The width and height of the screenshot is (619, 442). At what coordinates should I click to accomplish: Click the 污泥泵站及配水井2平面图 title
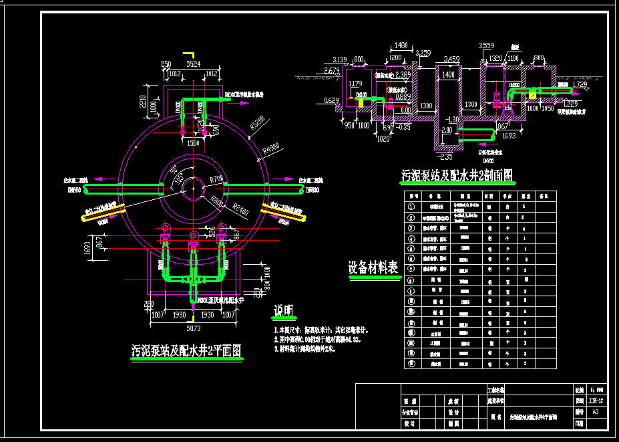pyautogui.click(x=186, y=350)
